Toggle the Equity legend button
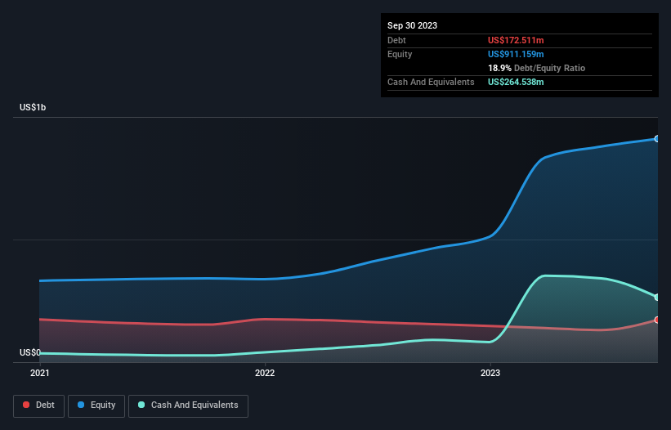671x430 pixels. pyautogui.click(x=96, y=405)
